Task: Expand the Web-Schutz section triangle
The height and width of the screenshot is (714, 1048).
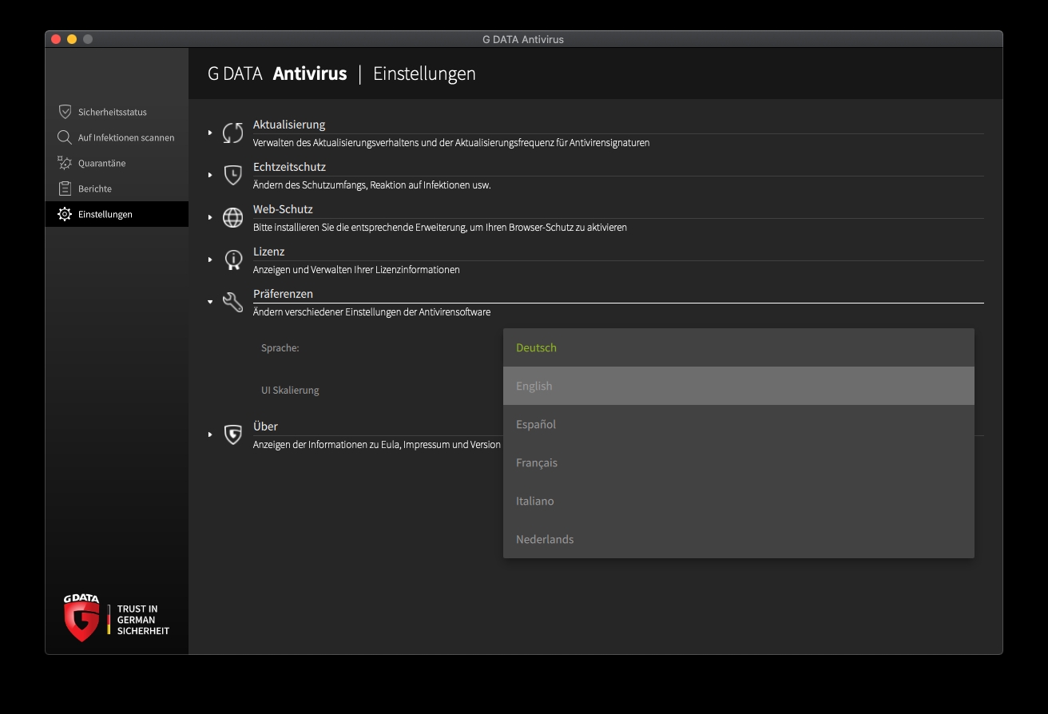Action: 210,217
